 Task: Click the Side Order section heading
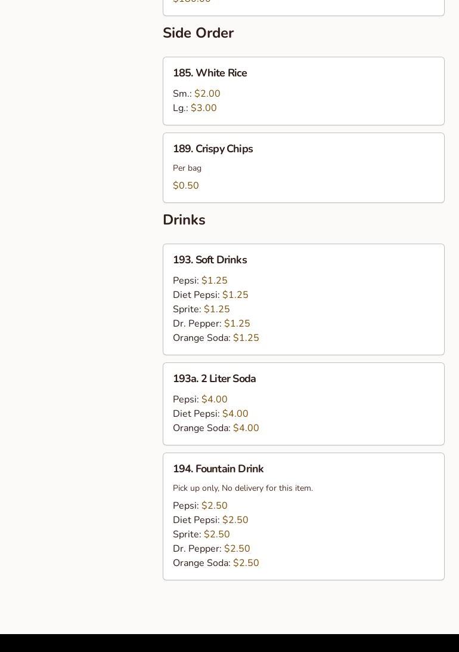(198, 33)
